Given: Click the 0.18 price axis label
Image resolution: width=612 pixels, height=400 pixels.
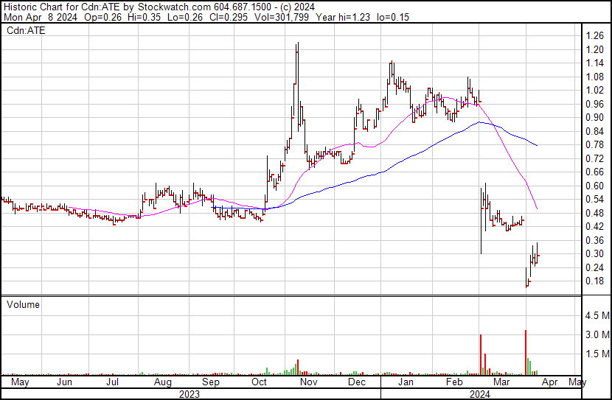Looking at the screenshot, I should [x=594, y=281].
